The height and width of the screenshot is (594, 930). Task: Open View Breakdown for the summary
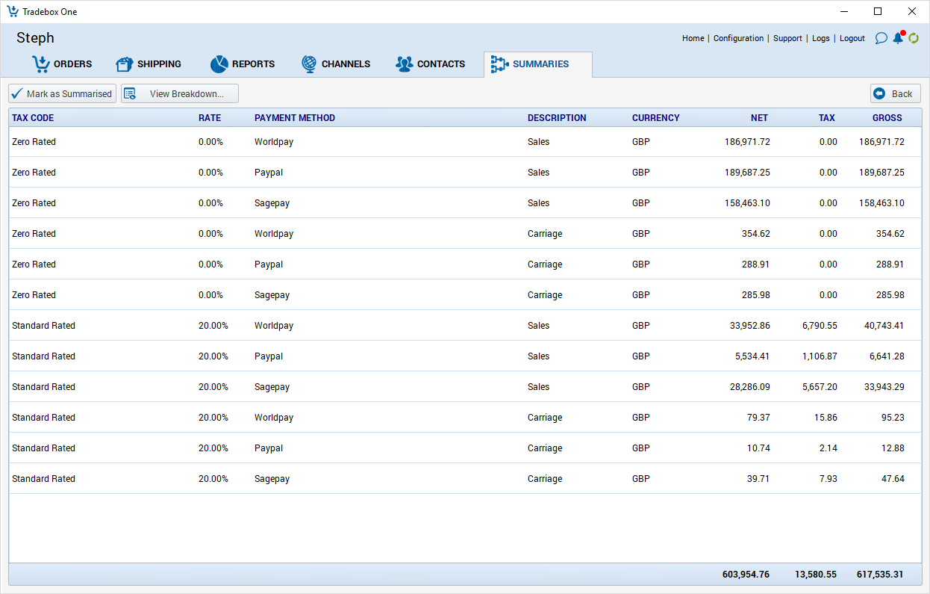[x=180, y=93]
